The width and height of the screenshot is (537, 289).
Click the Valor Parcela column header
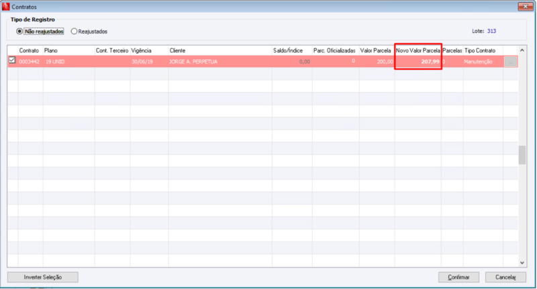pos(377,50)
